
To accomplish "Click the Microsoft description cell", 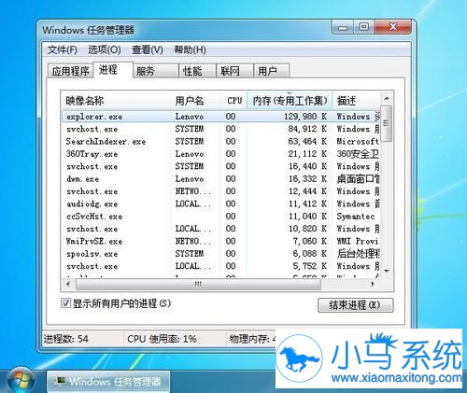I will click(x=358, y=142).
